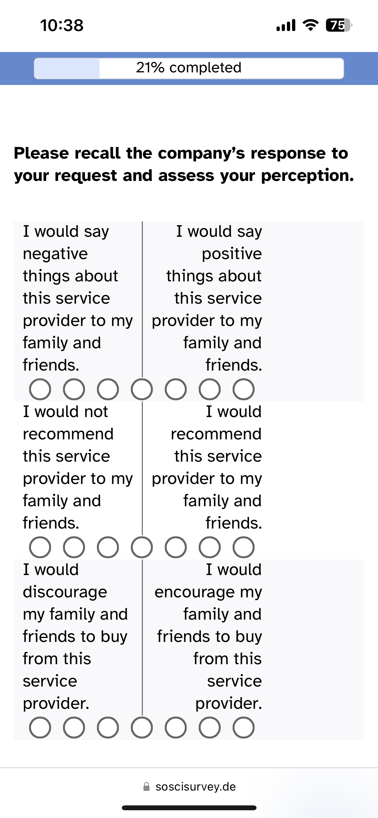Image resolution: width=378 pixels, height=818 pixels.
Task: Tap the cellular signal strength icon
Action: pos(286,25)
